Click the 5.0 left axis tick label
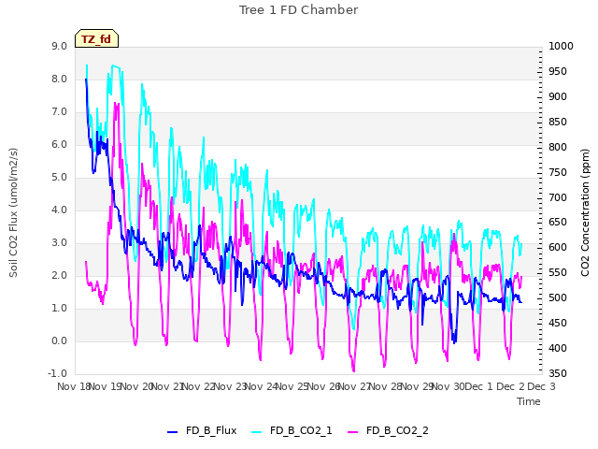This screenshot has width=598, height=449. [60, 177]
